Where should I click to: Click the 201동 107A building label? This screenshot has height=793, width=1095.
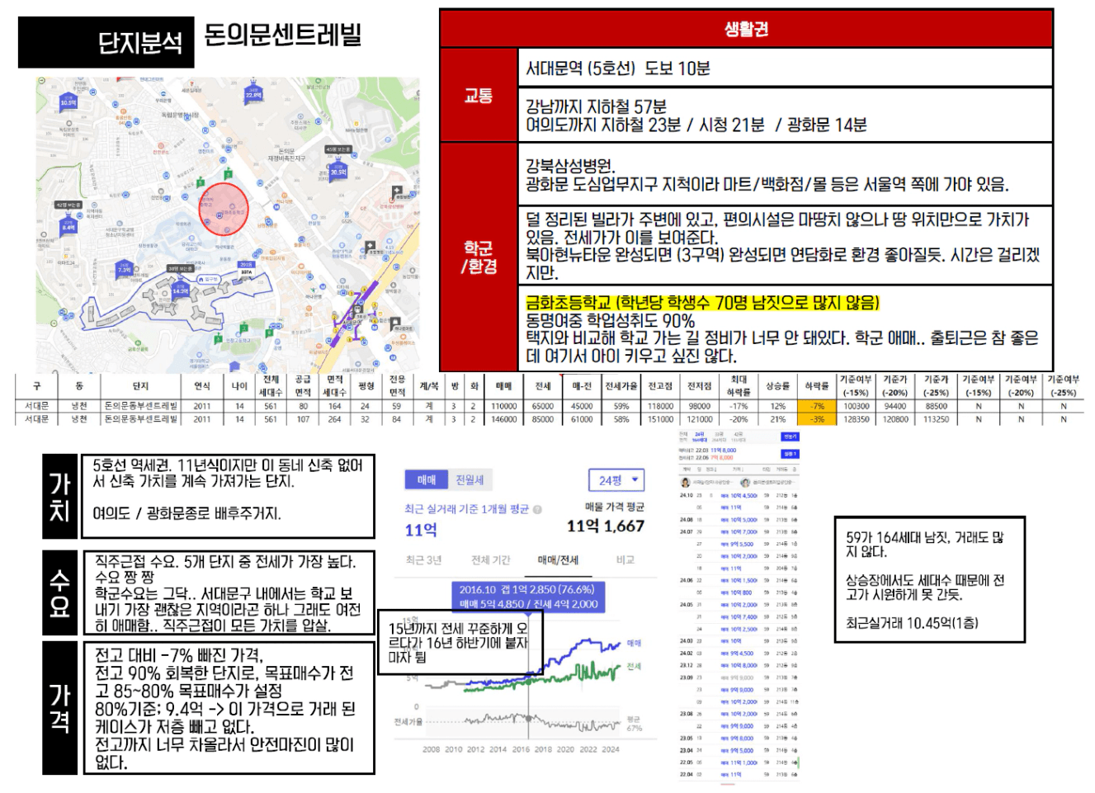(x=246, y=268)
